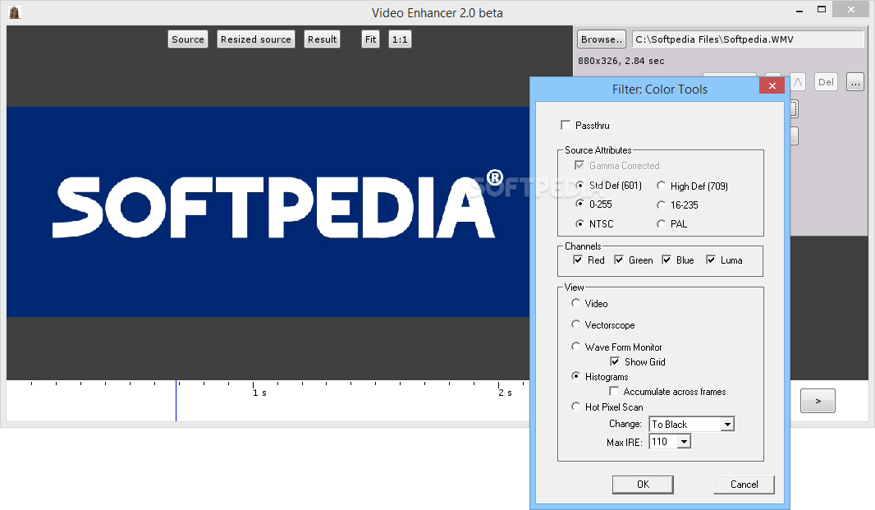Click the Fit zoom button
Viewport: 875px width, 510px height.
(x=370, y=39)
